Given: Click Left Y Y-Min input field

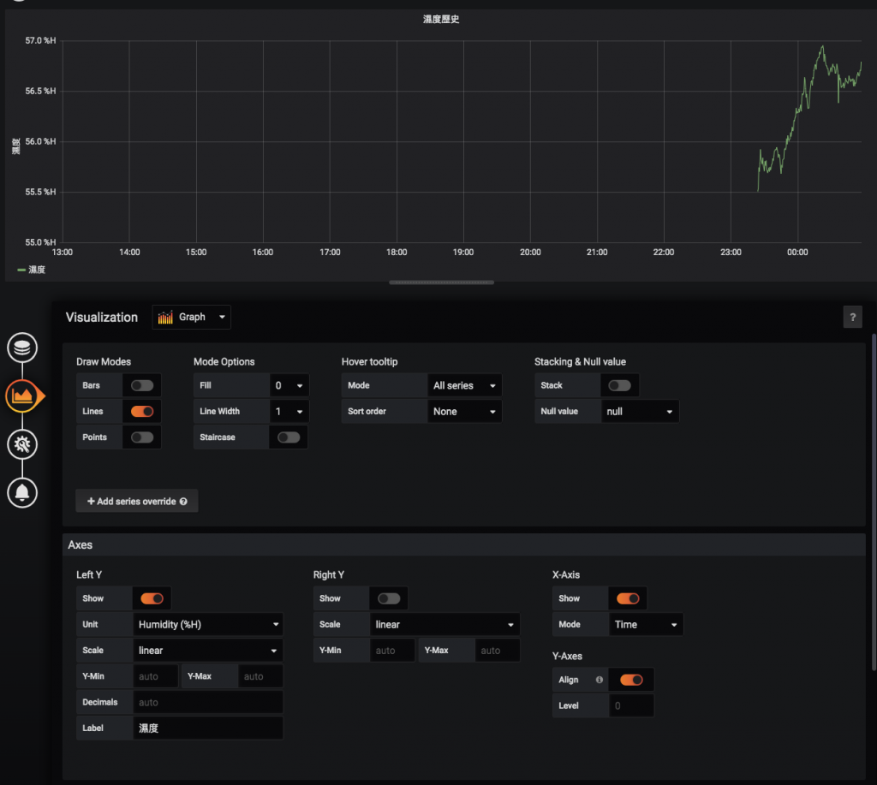Looking at the screenshot, I should (x=156, y=676).
